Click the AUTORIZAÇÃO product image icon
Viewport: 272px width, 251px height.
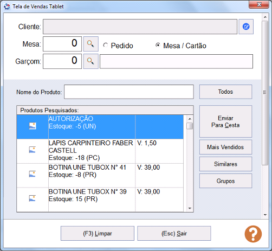coord(33,126)
